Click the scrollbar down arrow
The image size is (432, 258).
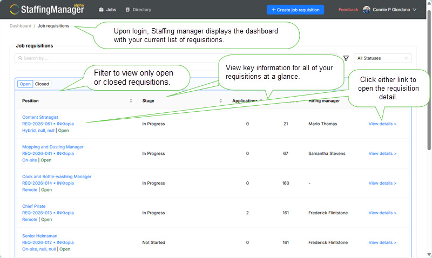pyautogui.click(x=429, y=254)
